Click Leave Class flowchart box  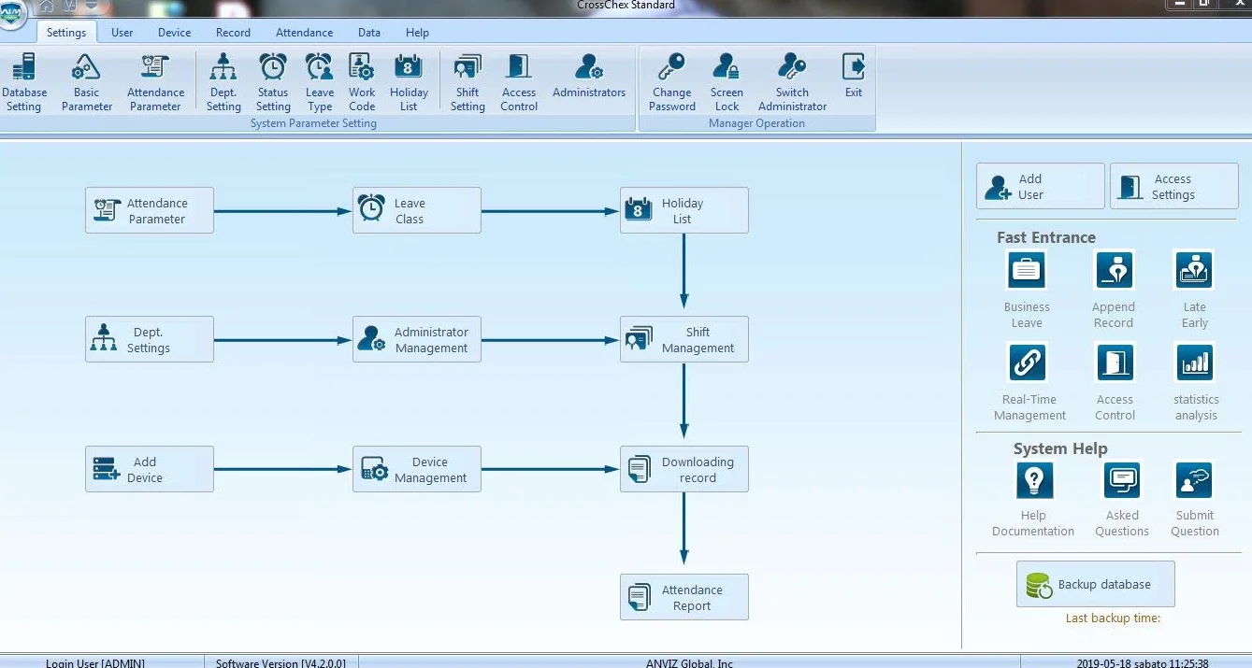point(417,210)
